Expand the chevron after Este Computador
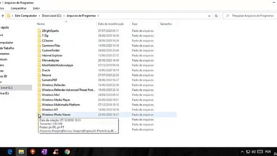 pos(39,16)
